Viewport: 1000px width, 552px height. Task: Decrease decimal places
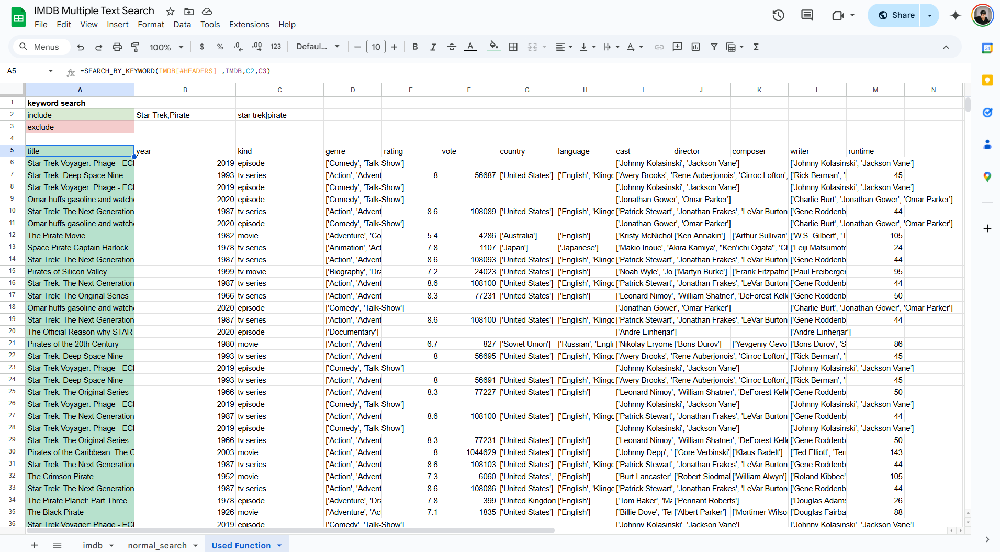coord(238,47)
